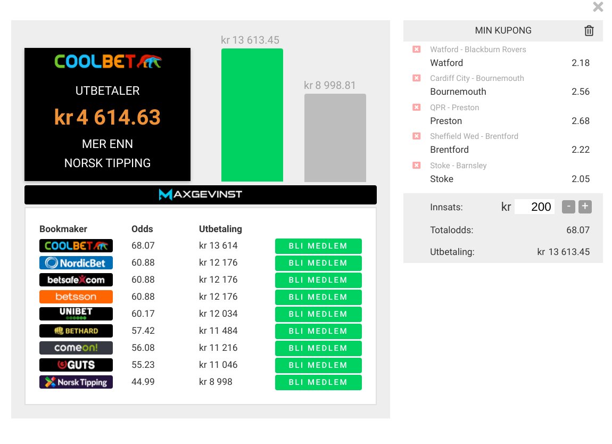Join ComeOn via Bli Medlem button
Viewport: 612px width, 444px height.
point(318,348)
